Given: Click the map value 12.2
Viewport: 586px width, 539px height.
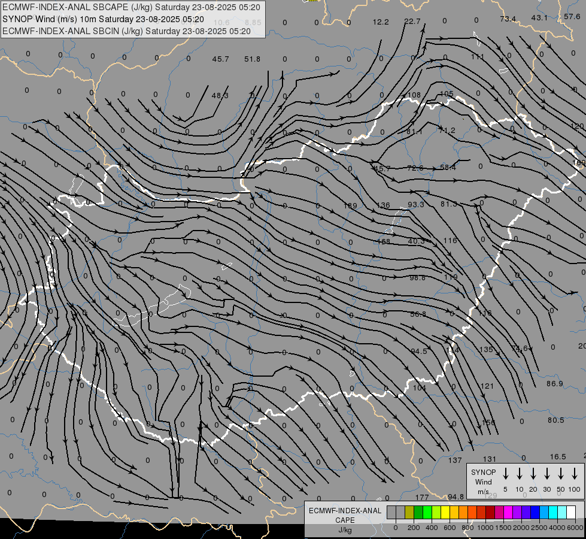Looking at the screenshot, I should coord(381,22).
